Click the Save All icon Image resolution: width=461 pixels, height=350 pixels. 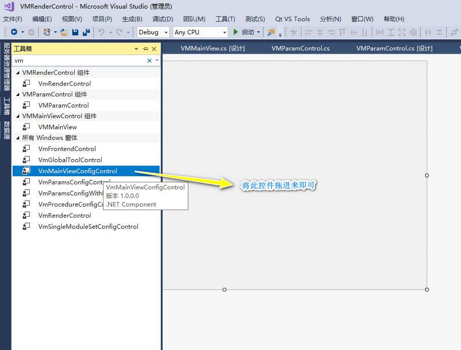pyautogui.click(x=86, y=32)
